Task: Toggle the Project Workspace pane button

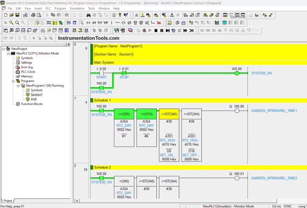Action: click(6, 31)
